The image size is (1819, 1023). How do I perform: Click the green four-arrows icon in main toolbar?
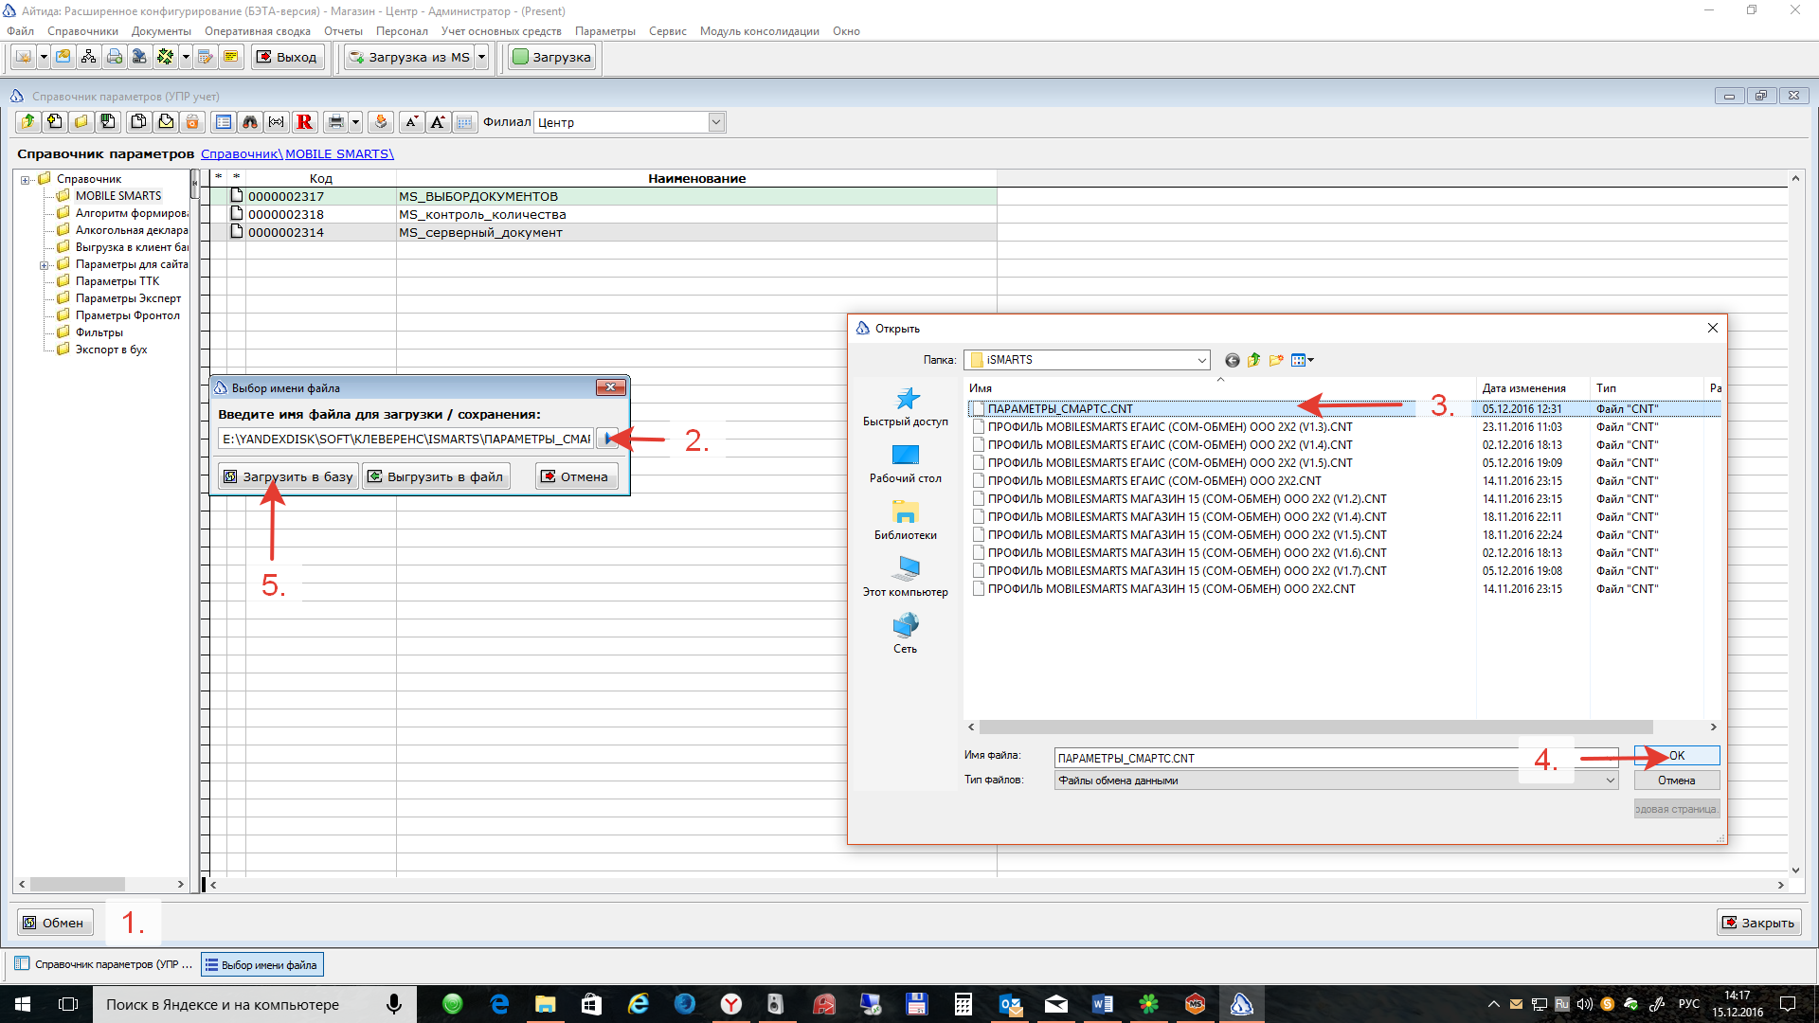point(165,57)
